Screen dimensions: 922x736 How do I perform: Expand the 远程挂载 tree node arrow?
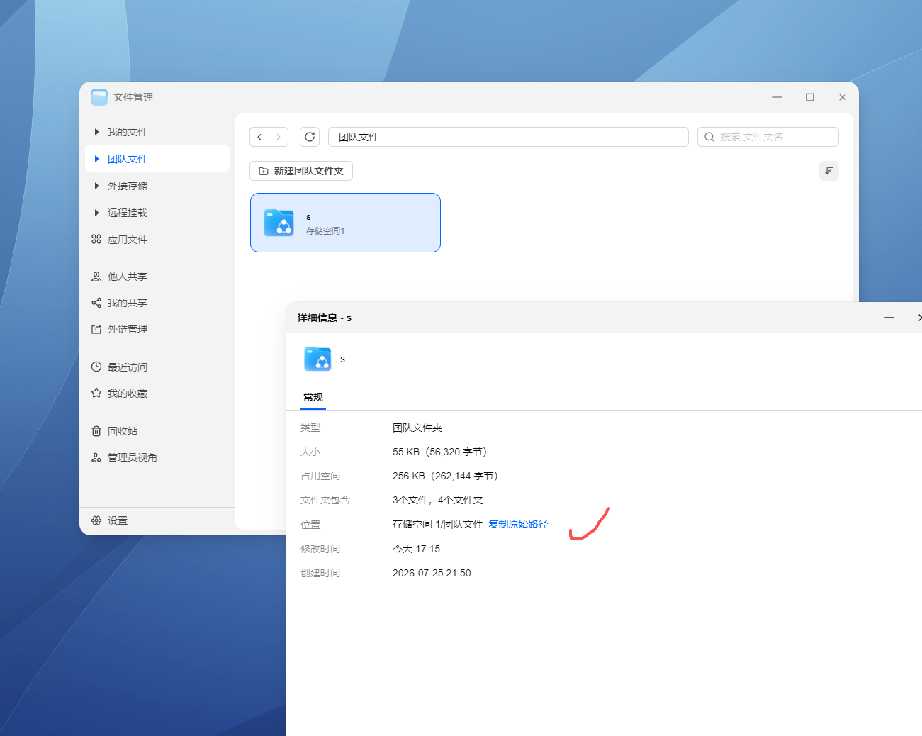click(96, 213)
